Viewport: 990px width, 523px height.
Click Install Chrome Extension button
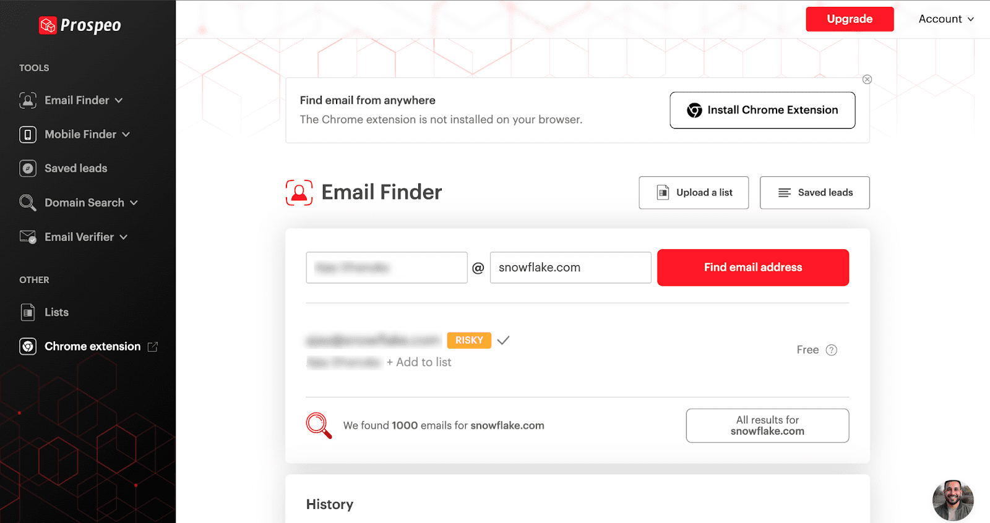[762, 110]
